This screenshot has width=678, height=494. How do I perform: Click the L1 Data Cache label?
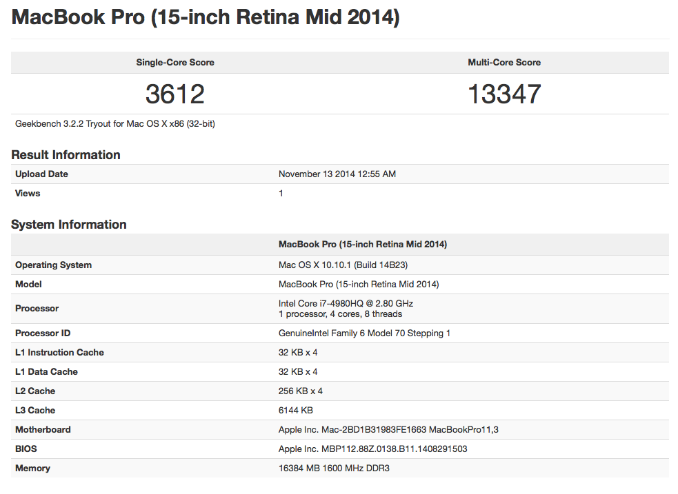[47, 372]
